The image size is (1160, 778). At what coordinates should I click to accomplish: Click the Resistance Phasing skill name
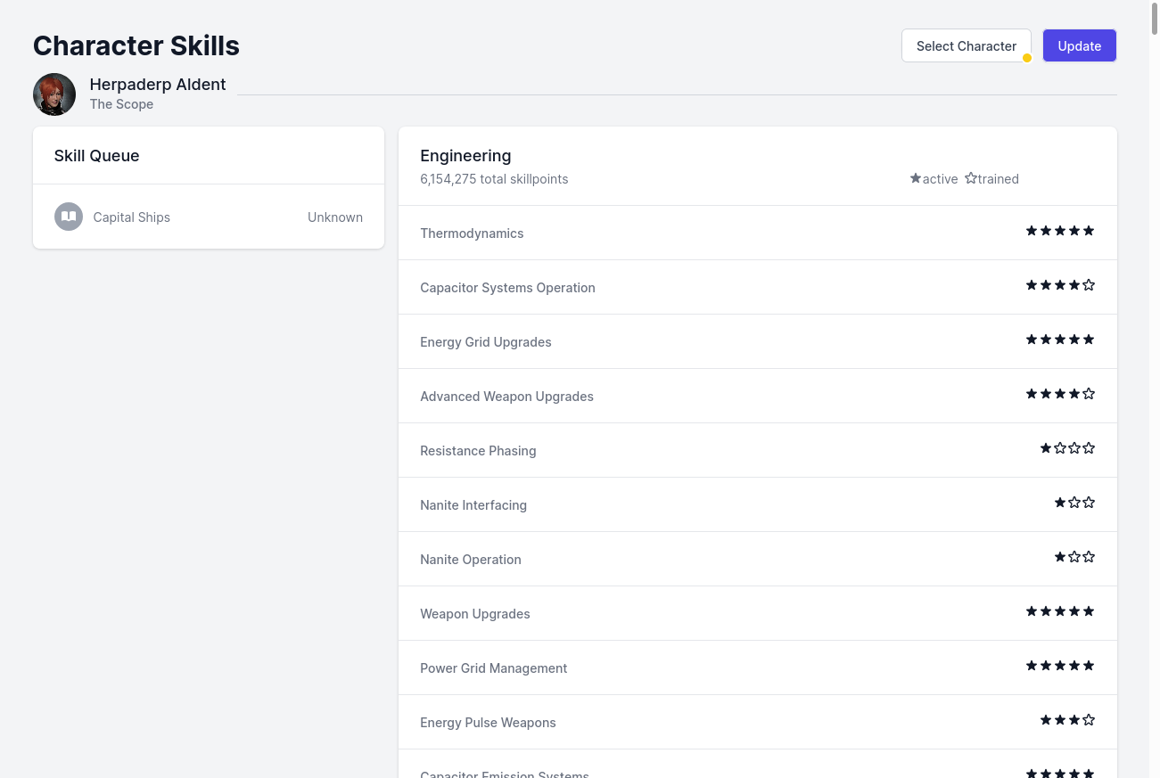coord(478,451)
